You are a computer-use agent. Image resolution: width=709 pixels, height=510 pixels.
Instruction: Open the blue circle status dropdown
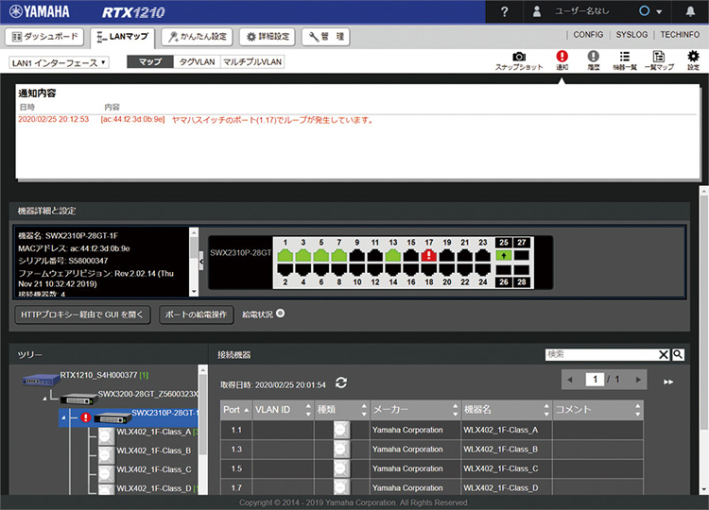650,11
